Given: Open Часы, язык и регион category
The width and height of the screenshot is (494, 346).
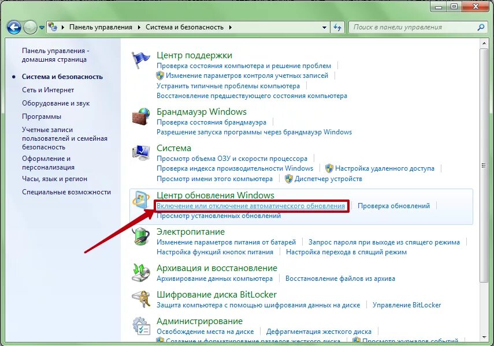Looking at the screenshot, I should point(54,179).
